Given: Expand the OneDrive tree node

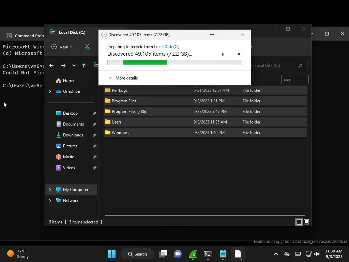Looking at the screenshot, I should point(50,91).
